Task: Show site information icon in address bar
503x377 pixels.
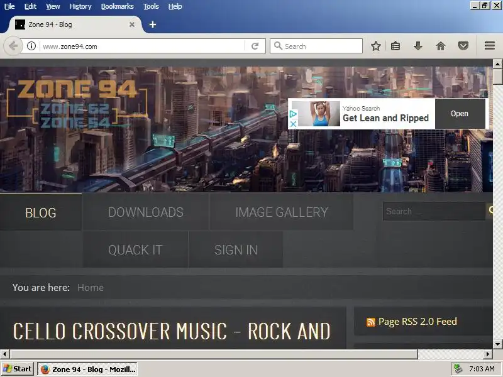Action: 31,46
